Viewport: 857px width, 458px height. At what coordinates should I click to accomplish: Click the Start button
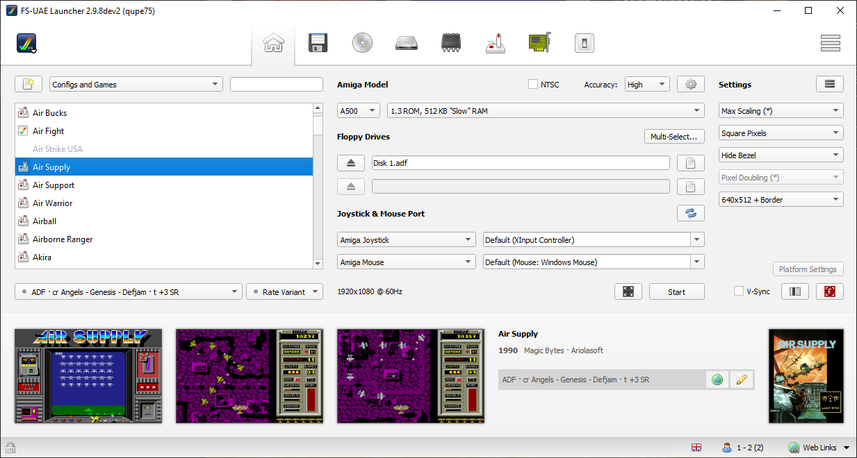click(x=677, y=292)
